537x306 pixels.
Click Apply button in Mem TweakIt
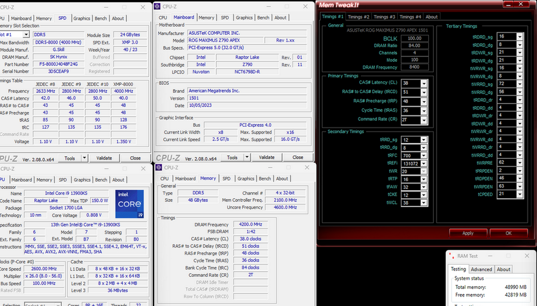pos(468,233)
